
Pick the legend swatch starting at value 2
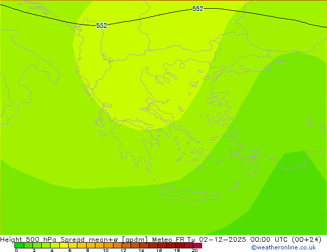pos(37,245)
